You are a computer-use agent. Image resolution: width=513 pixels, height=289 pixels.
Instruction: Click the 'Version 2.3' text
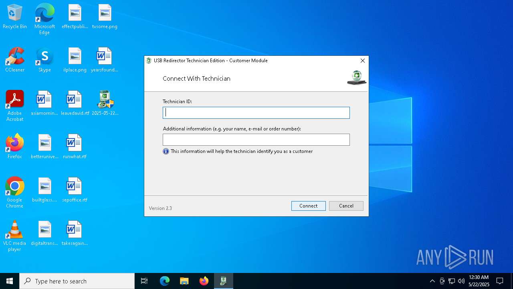pyautogui.click(x=160, y=208)
